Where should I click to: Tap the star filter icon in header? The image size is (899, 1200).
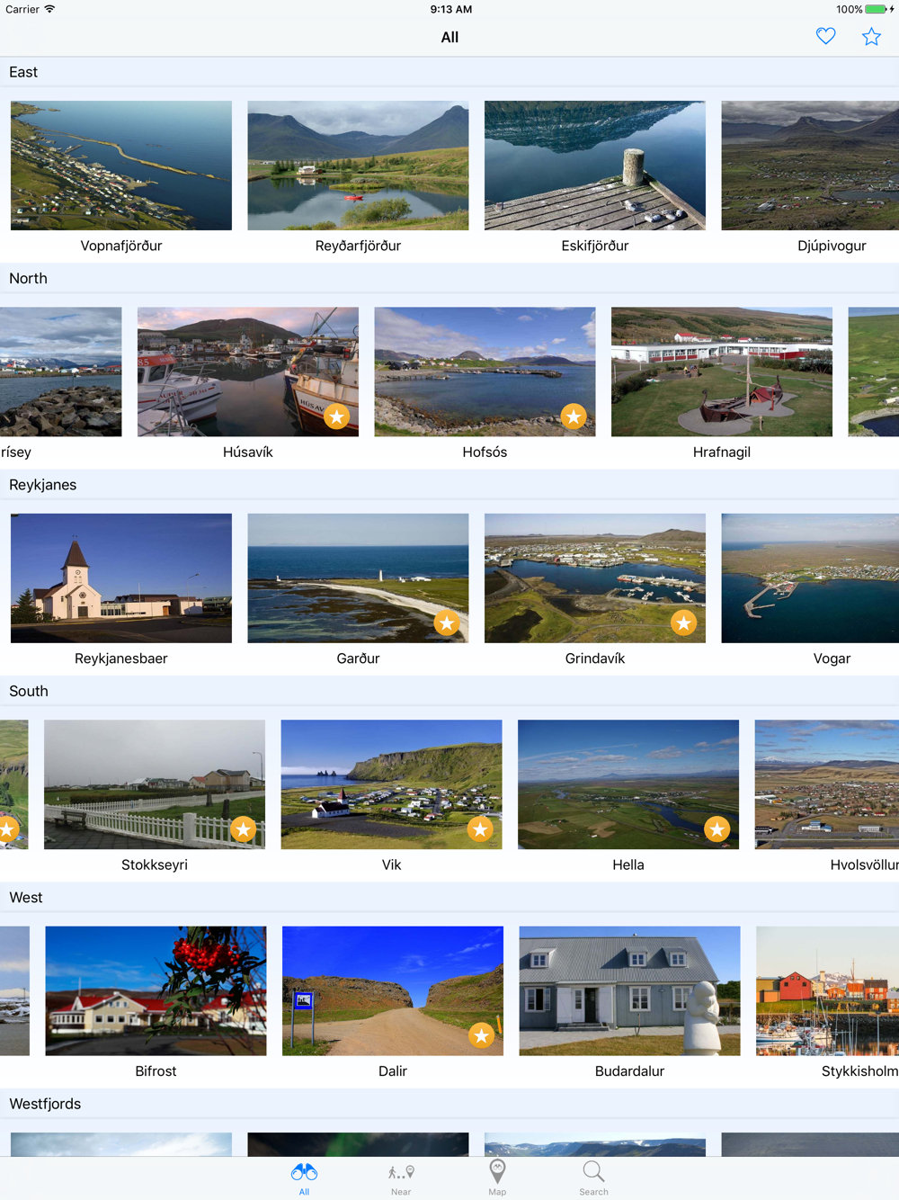[x=871, y=37]
